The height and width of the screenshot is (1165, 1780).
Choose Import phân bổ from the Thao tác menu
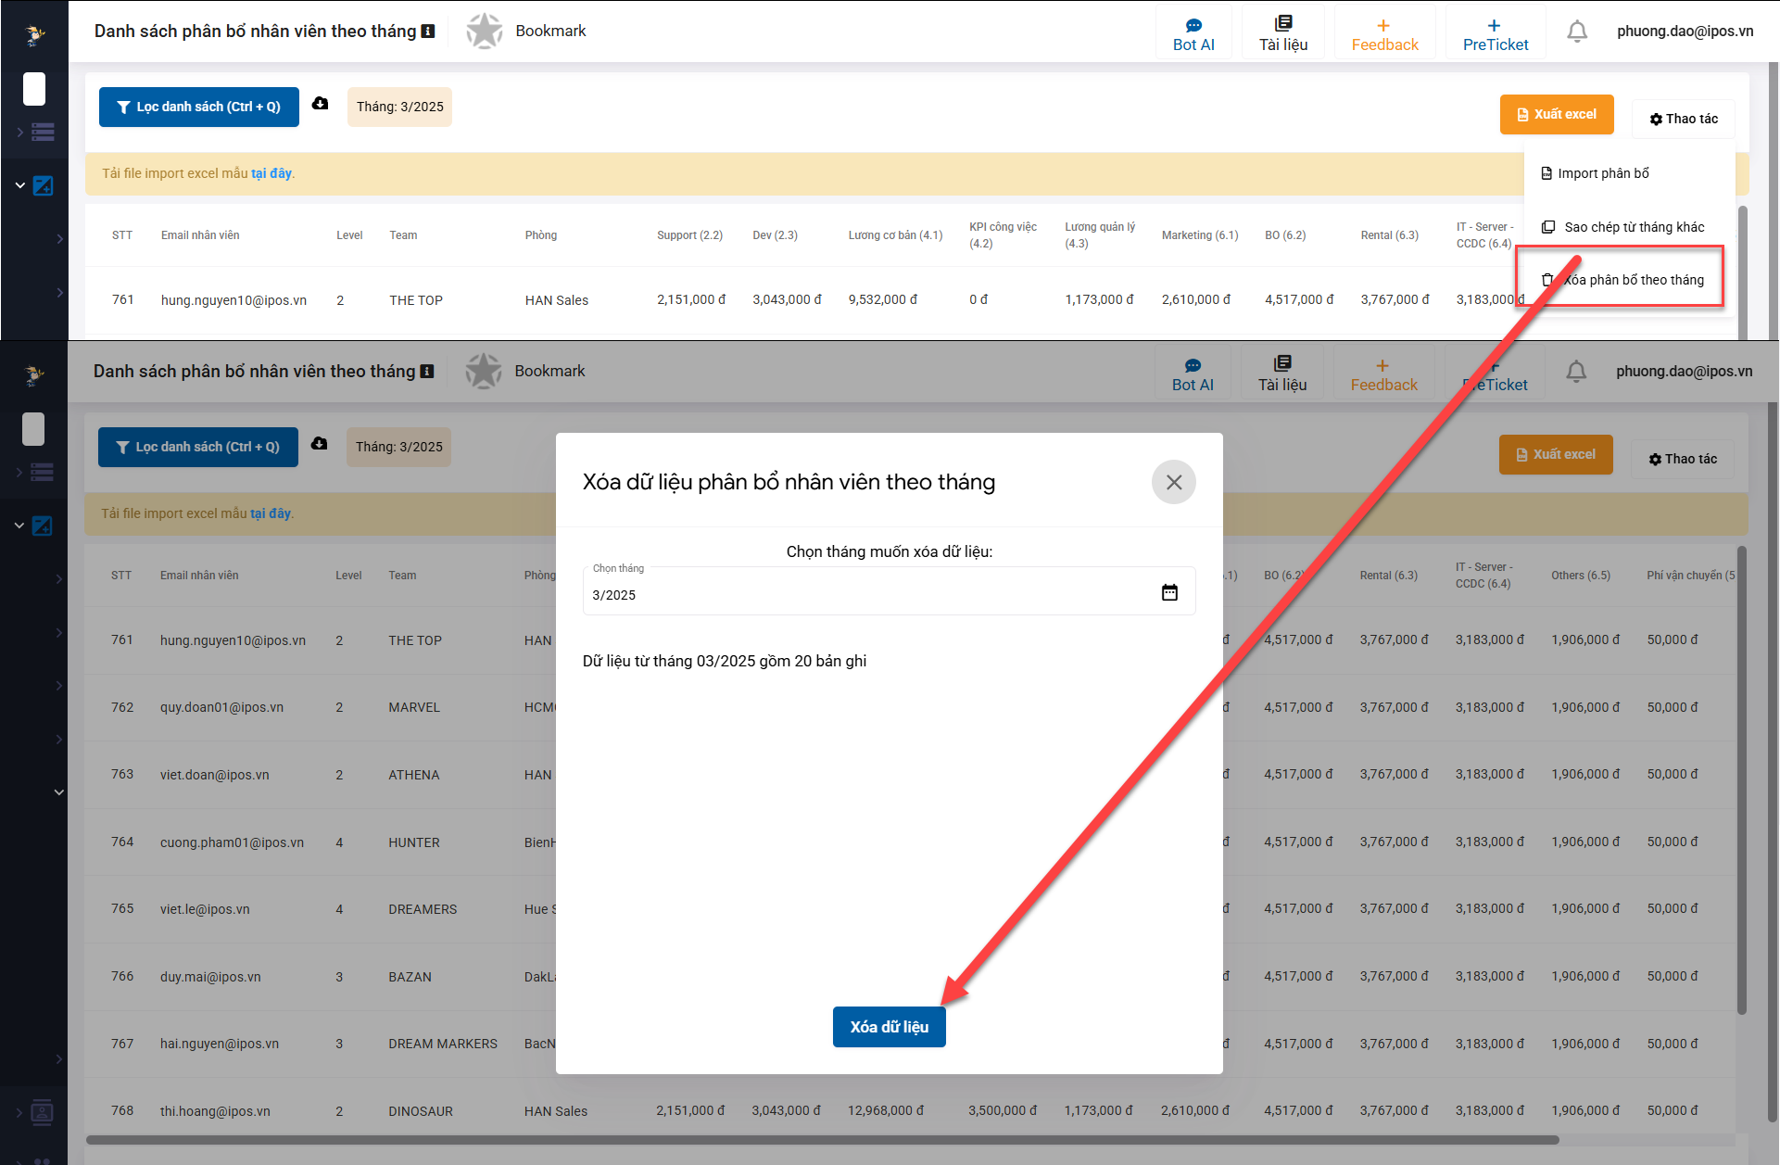tap(1630, 173)
